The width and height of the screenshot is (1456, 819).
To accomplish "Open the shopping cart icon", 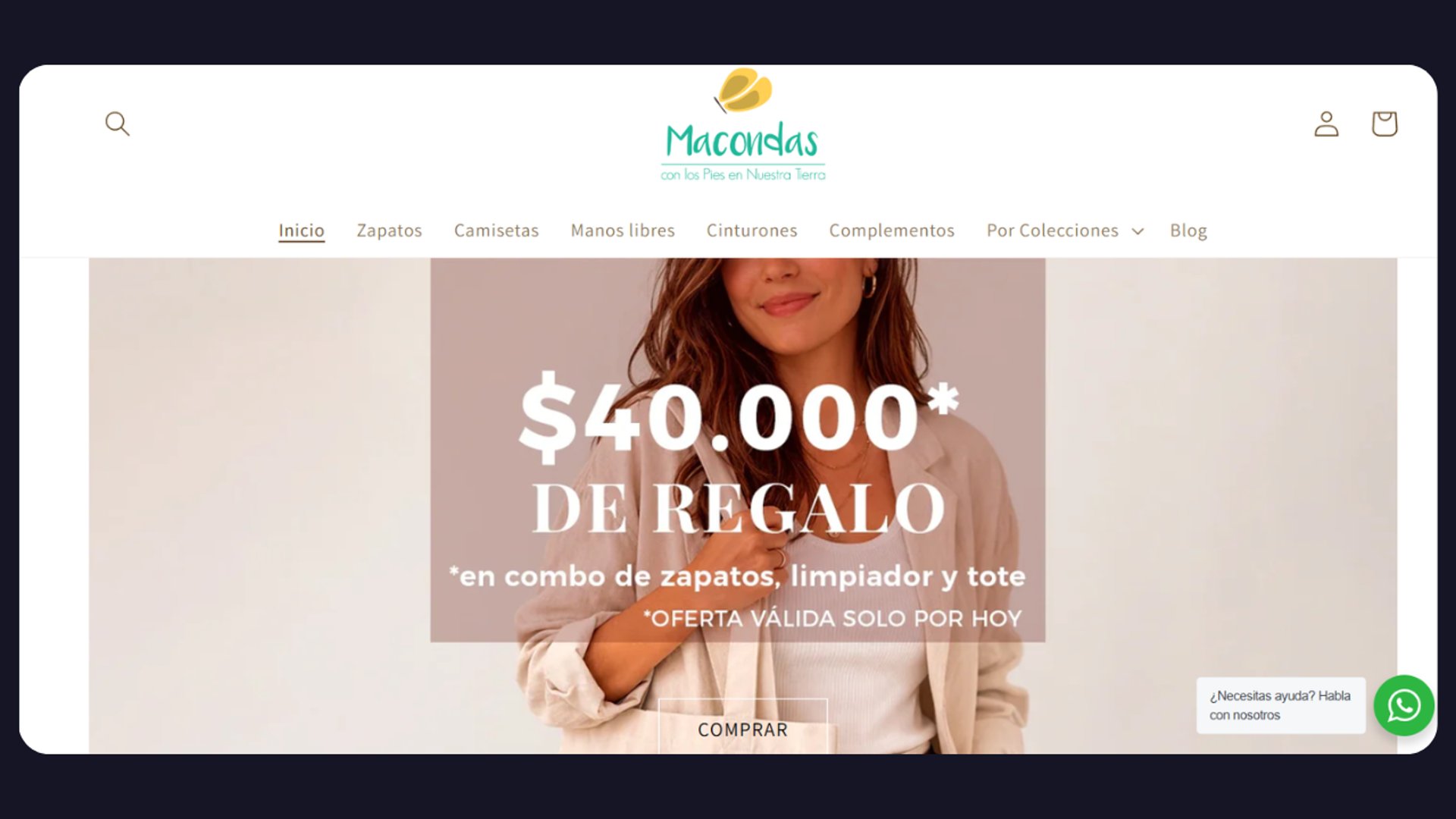I will click(1384, 124).
